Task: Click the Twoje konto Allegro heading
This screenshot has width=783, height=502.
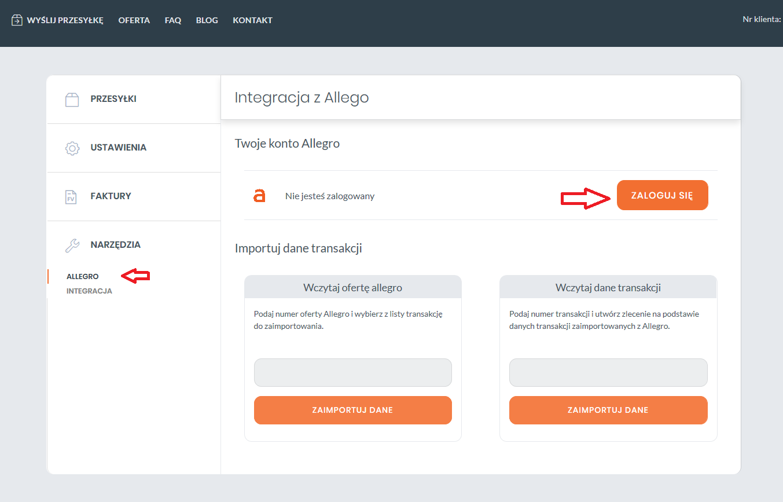Action: pos(287,144)
